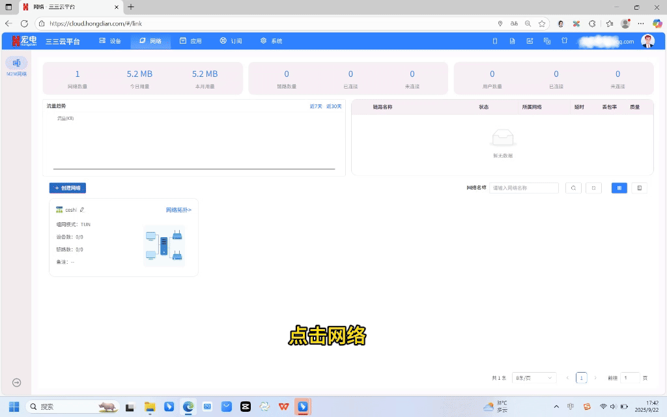Show traffic trend for 近7天
This screenshot has width=667, height=417.
pos(315,106)
